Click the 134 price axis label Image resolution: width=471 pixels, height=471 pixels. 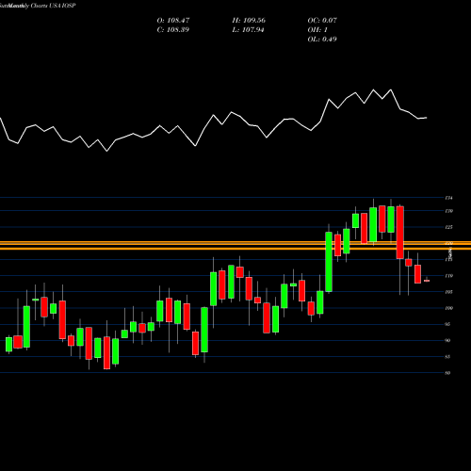(448, 198)
